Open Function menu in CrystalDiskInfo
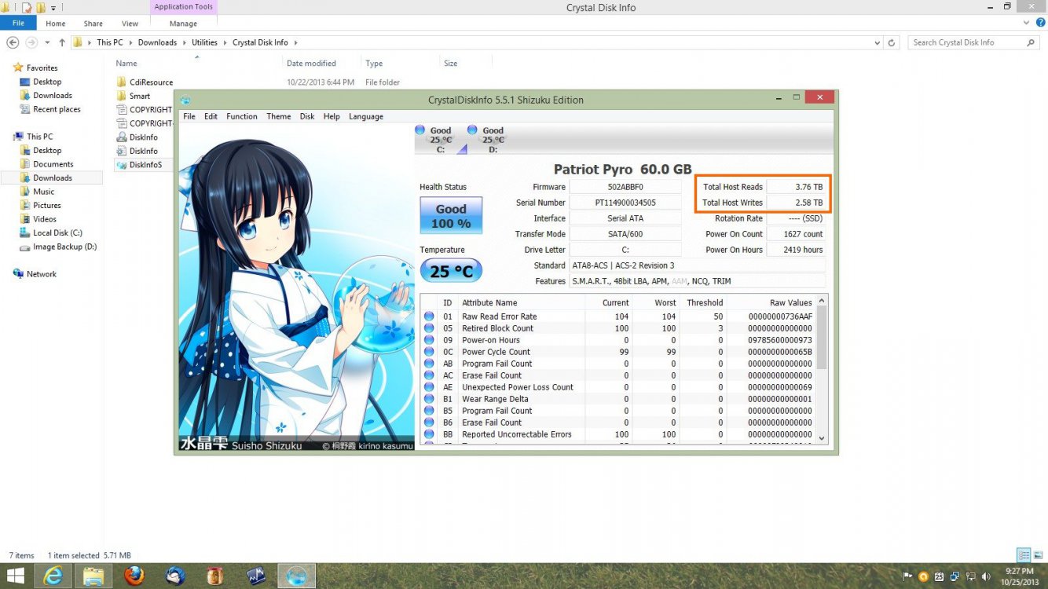Viewport: 1048px width, 589px height. point(242,116)
